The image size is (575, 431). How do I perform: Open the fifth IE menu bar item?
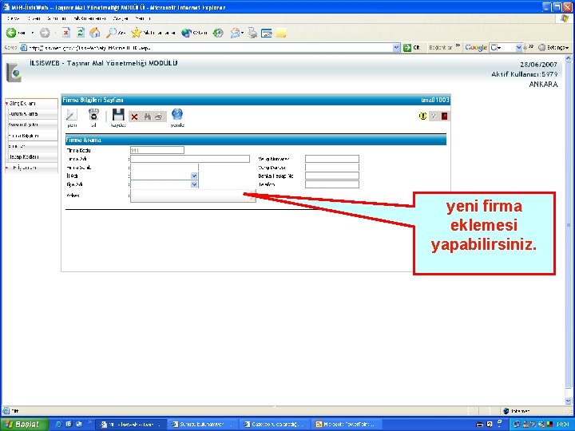point(121,18)
